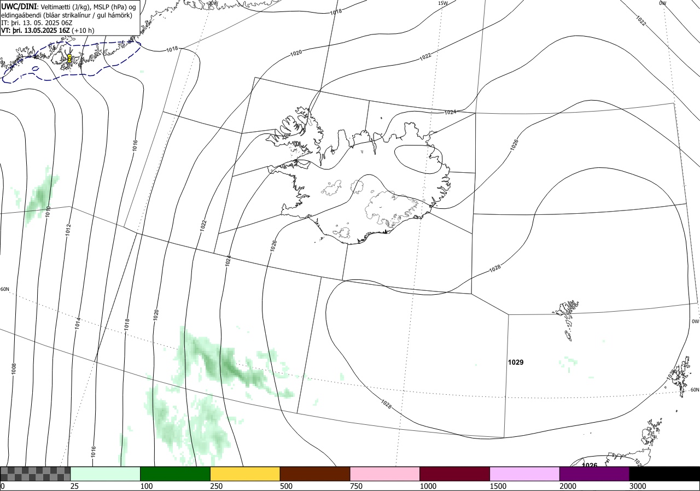Choose the purple 2000–3000 legend swatch
This screenshot has height=491, width=700.
coord(594,474)
